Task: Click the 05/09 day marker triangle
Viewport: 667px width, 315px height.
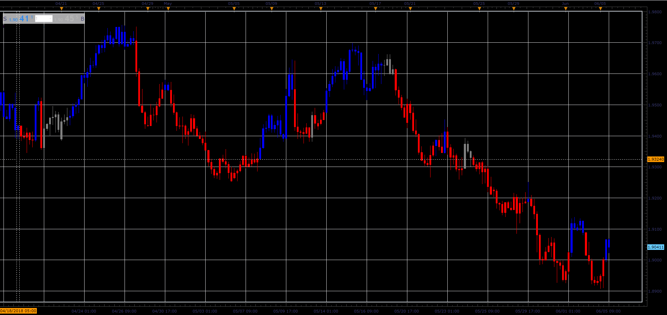Action: click(271, 9)
